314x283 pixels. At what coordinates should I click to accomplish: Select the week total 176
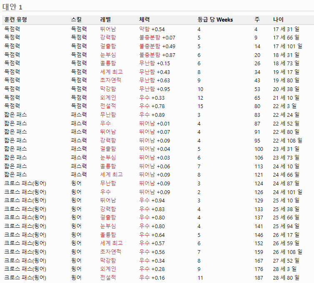tap(259, 269)
